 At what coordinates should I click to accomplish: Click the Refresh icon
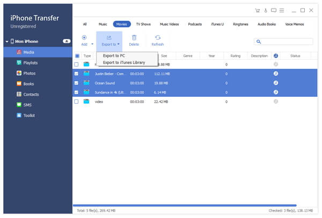click(x=158, y=38)
